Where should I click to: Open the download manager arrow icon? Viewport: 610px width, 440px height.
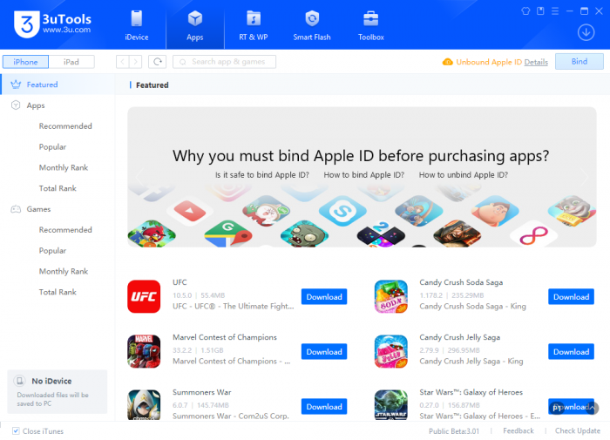coord(586,32)
